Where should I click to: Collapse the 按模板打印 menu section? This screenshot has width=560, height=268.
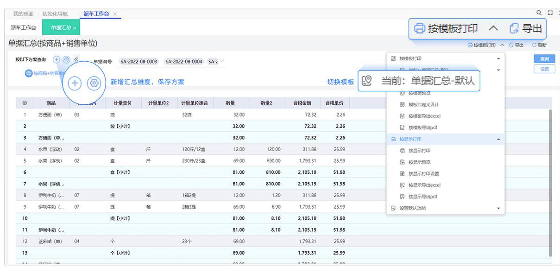tap(498, 59)
